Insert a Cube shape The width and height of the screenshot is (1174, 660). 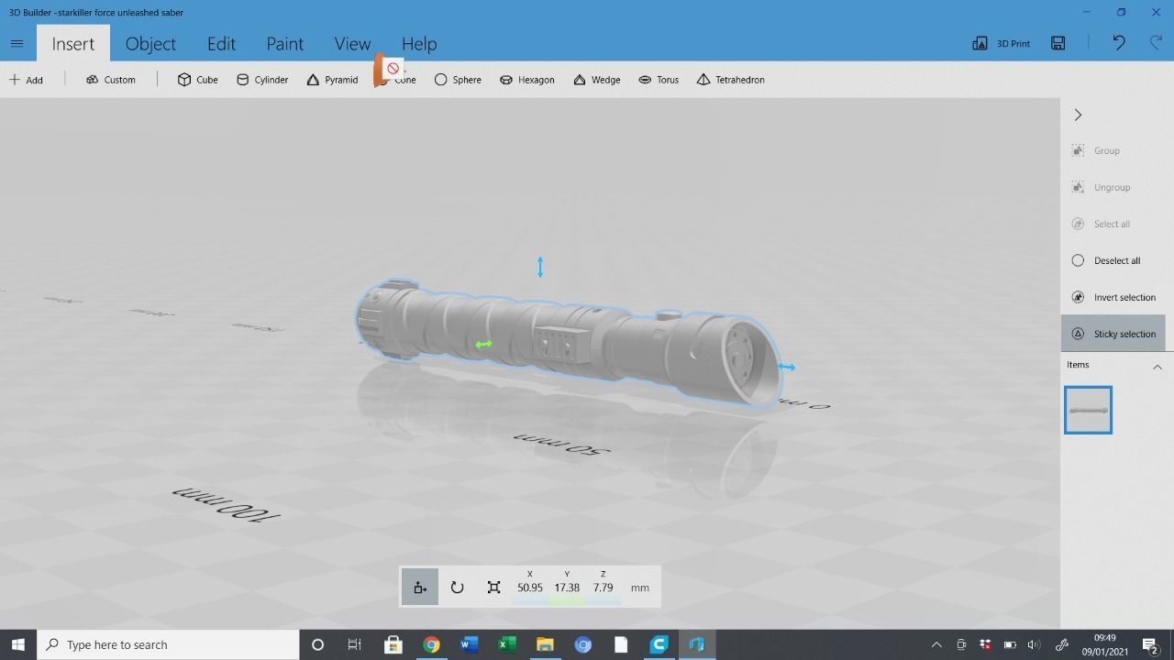pyautogui.click(x=198, y=80)
